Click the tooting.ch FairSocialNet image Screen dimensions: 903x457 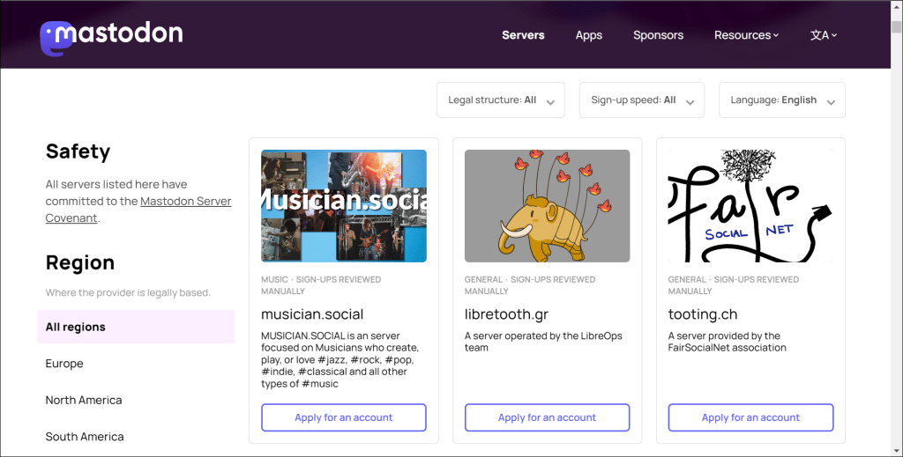(x=750, y=206)
